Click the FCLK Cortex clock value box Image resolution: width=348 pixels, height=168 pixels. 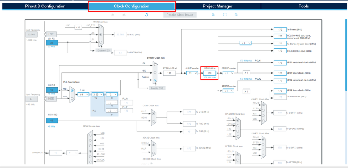[x=280, y=51]
